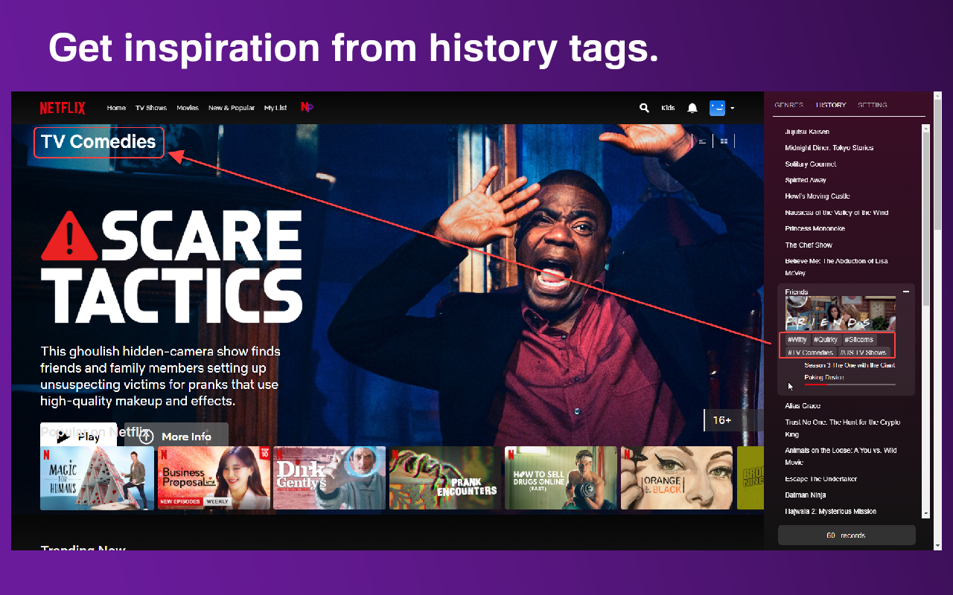Click the Kids link
953x595 pixels.
(x=668, y=108)
